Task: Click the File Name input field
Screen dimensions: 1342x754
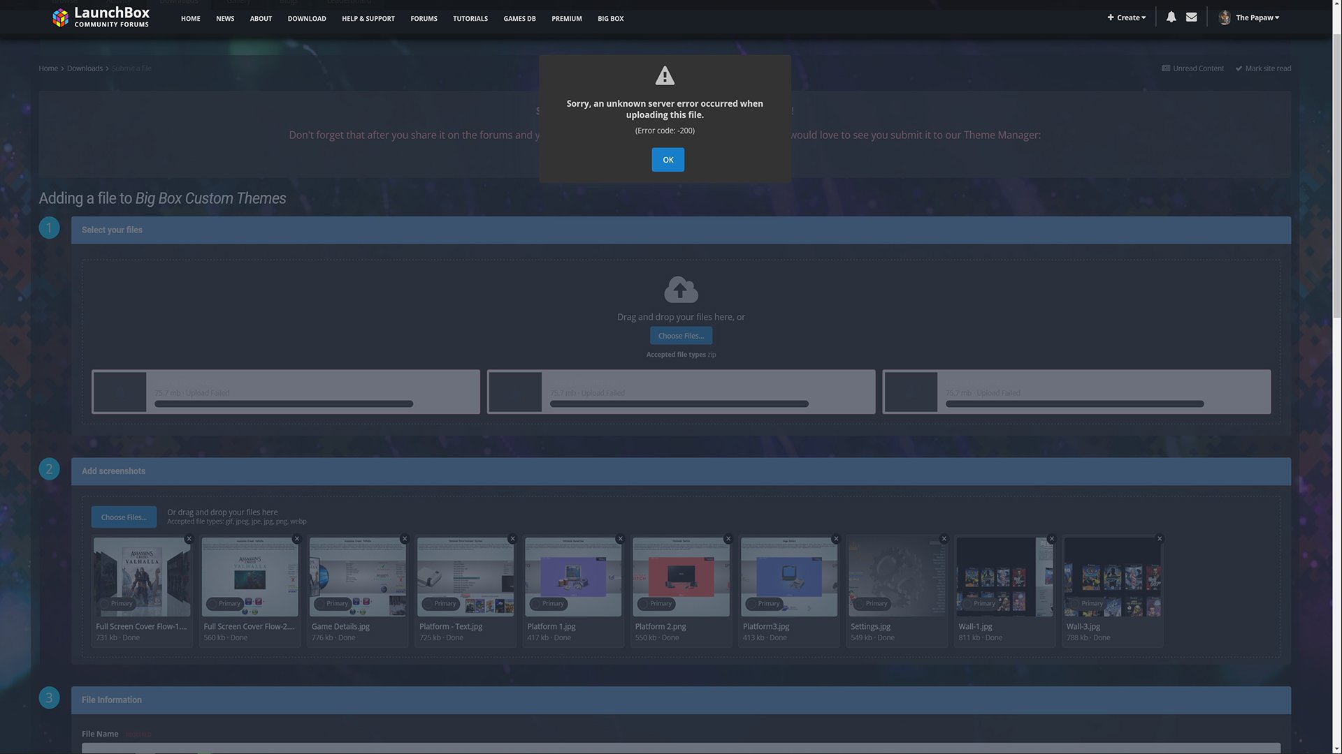Action: click(x=681, y=748)
